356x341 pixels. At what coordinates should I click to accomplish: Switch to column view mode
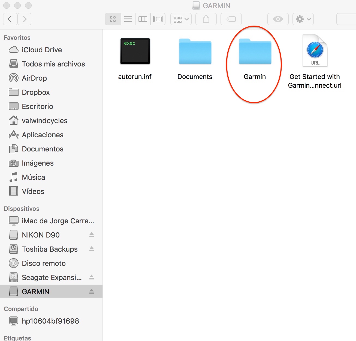(143, 19)
